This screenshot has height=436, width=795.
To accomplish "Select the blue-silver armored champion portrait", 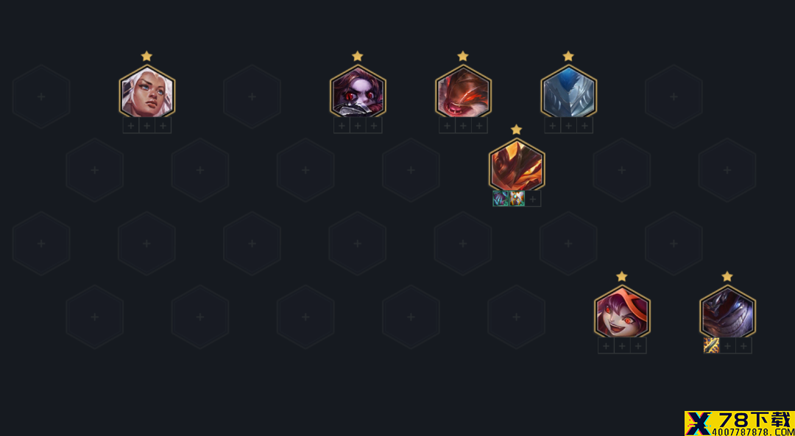I will pos(569,93).
